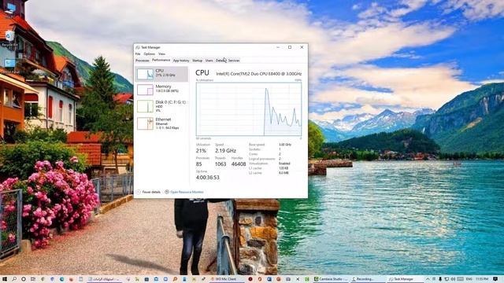Open the File menu in Task Manager
Image resolution: width=504 pixels, height=283 pixels.
pos(138,54)
